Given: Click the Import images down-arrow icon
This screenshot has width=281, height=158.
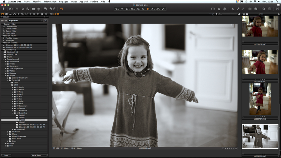Looking at the screenshot, I should [x=3, y=9].
